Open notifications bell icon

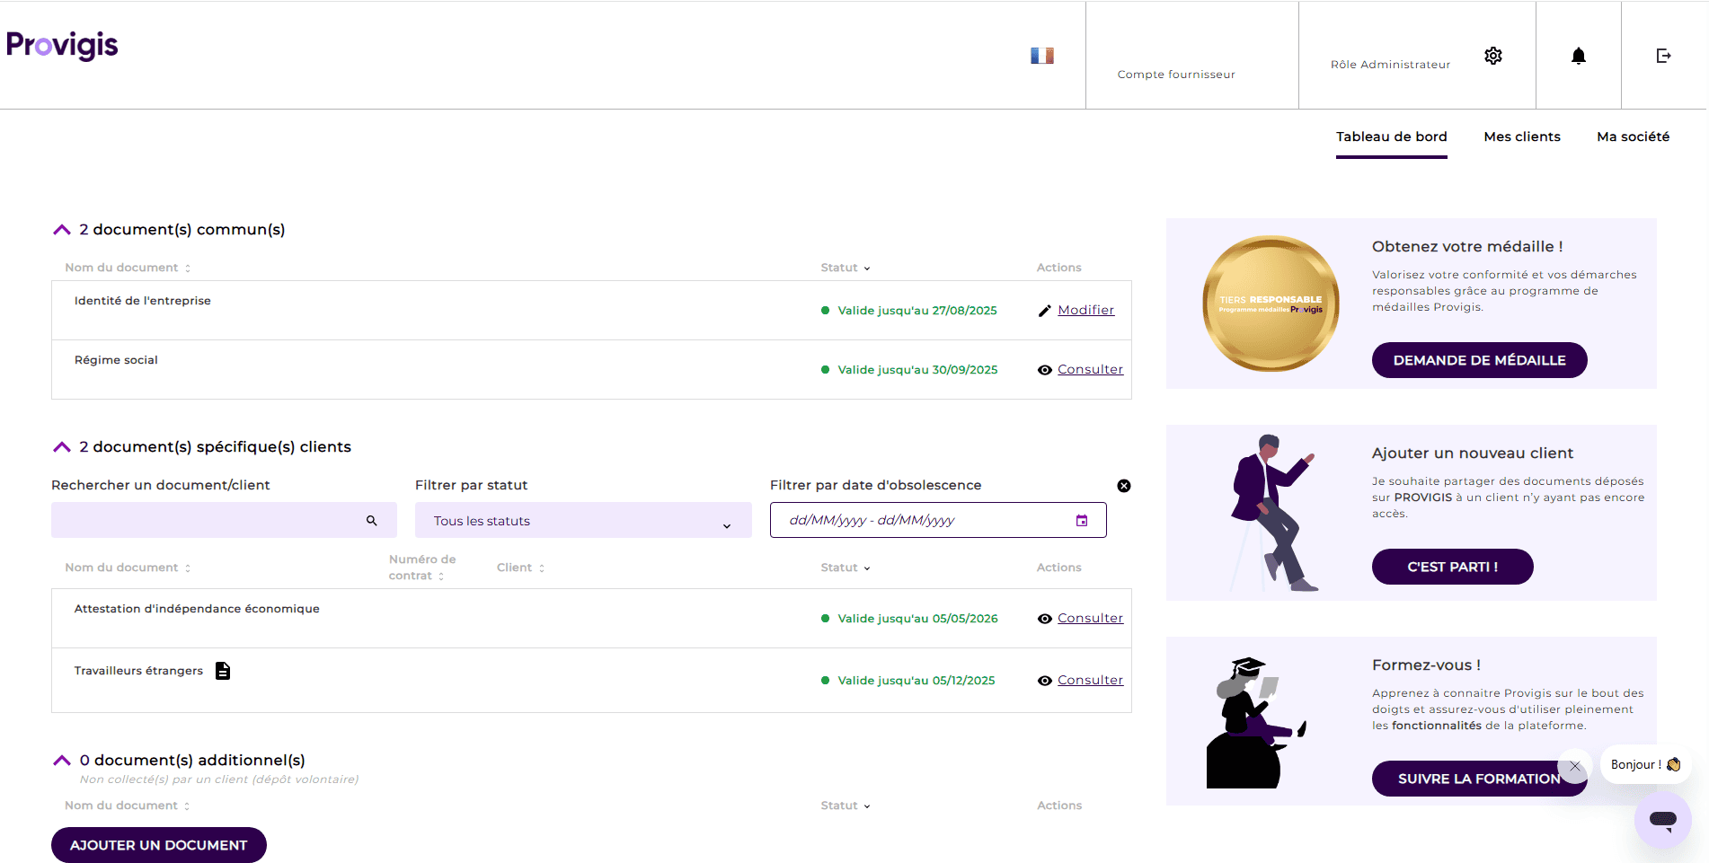pyautogui.click(x=1579, y=56)
